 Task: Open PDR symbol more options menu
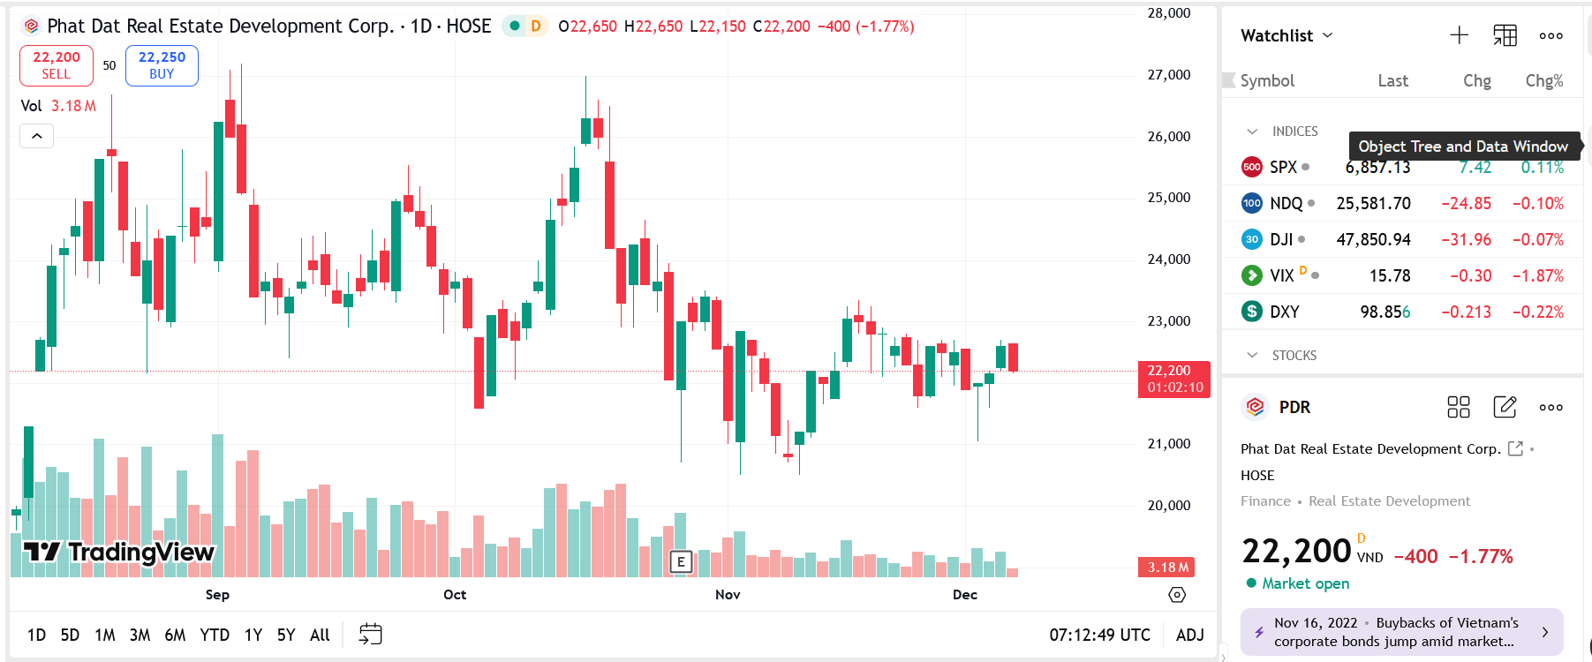pos(1551,407)
